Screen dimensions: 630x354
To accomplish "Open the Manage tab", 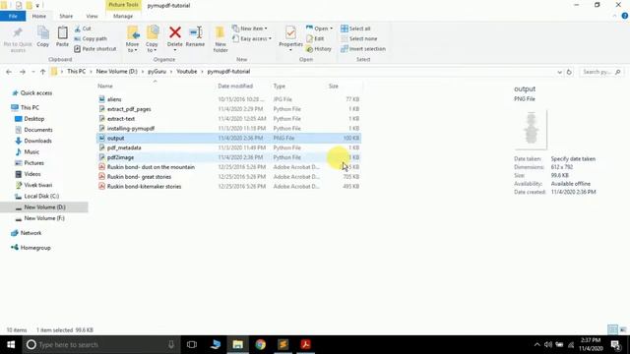I will coord(123,16).
